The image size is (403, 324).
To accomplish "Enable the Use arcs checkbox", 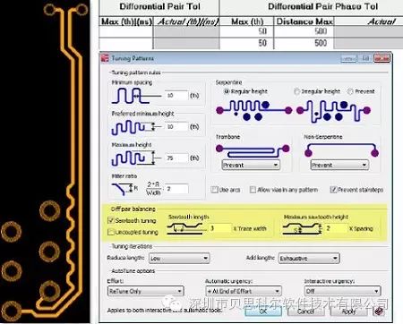I will [214, 190].
